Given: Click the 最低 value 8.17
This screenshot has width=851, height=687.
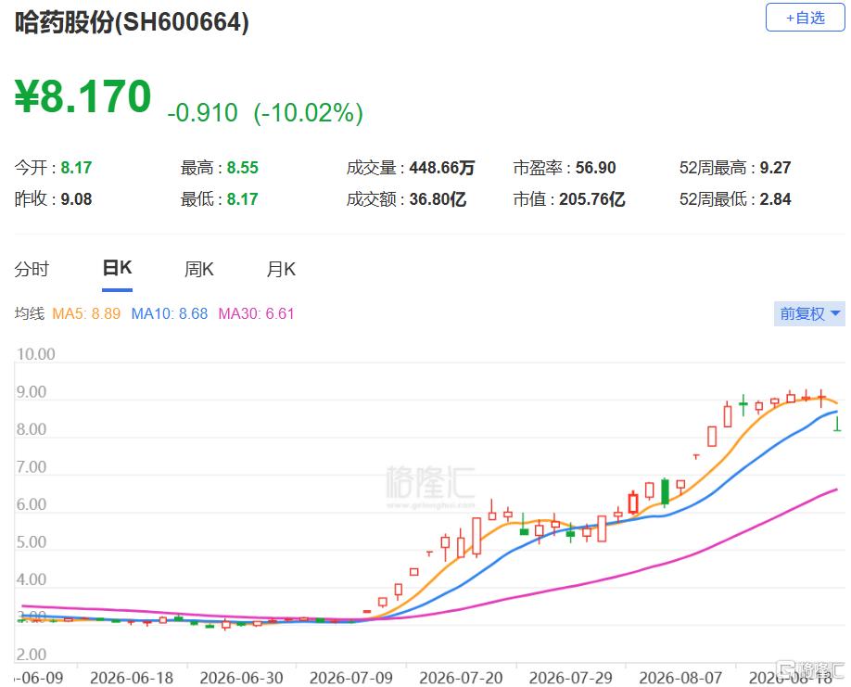Looking at the screenshot, I should click(x=243, y=199).
